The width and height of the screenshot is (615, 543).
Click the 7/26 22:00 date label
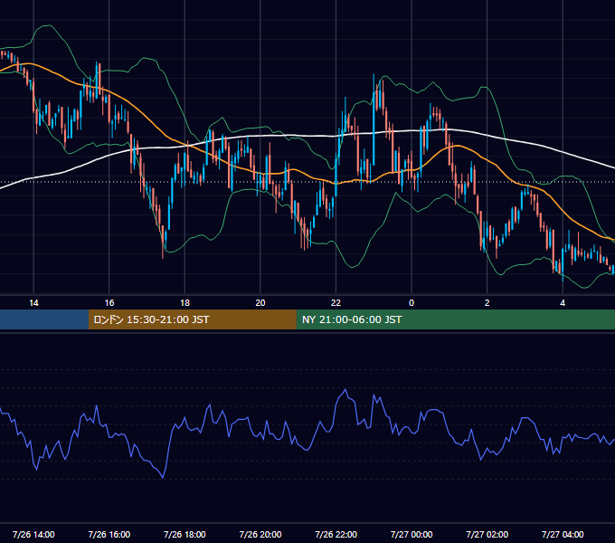(336, 534)
